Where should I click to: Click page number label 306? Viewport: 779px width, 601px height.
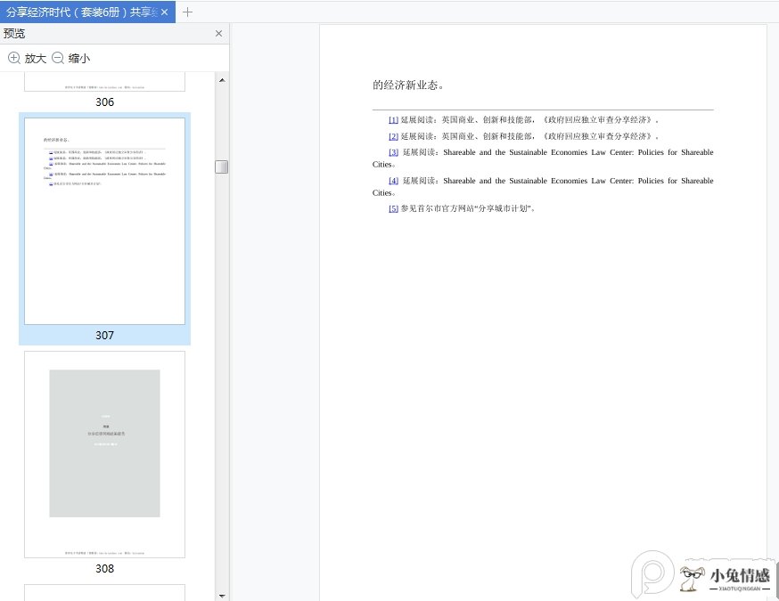105,102
